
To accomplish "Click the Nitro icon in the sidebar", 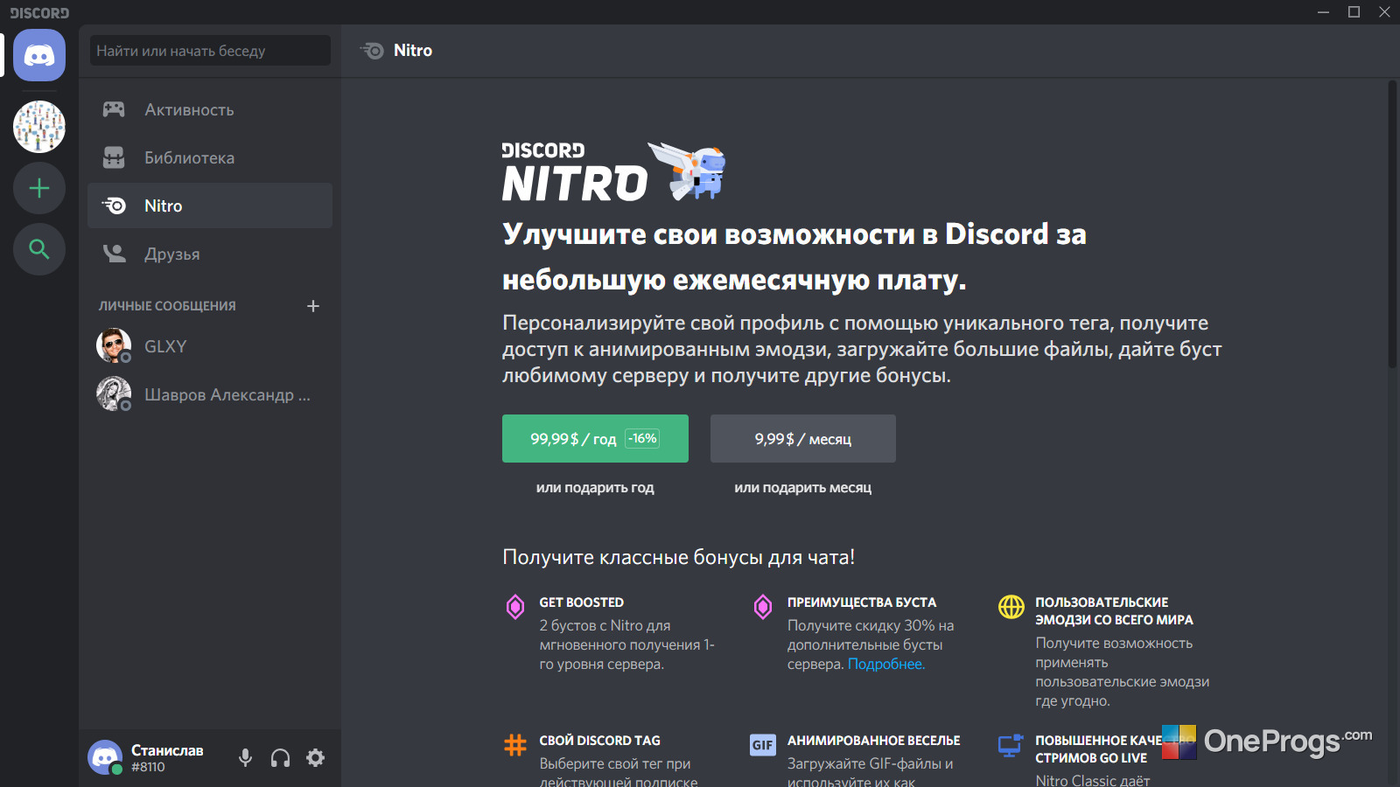I will [x=114, y=205].
